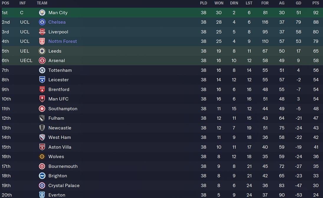323x198 pixels.
Task: Sort by the TEAM column header
Action: pyautogui.click(x=42, y=3)
